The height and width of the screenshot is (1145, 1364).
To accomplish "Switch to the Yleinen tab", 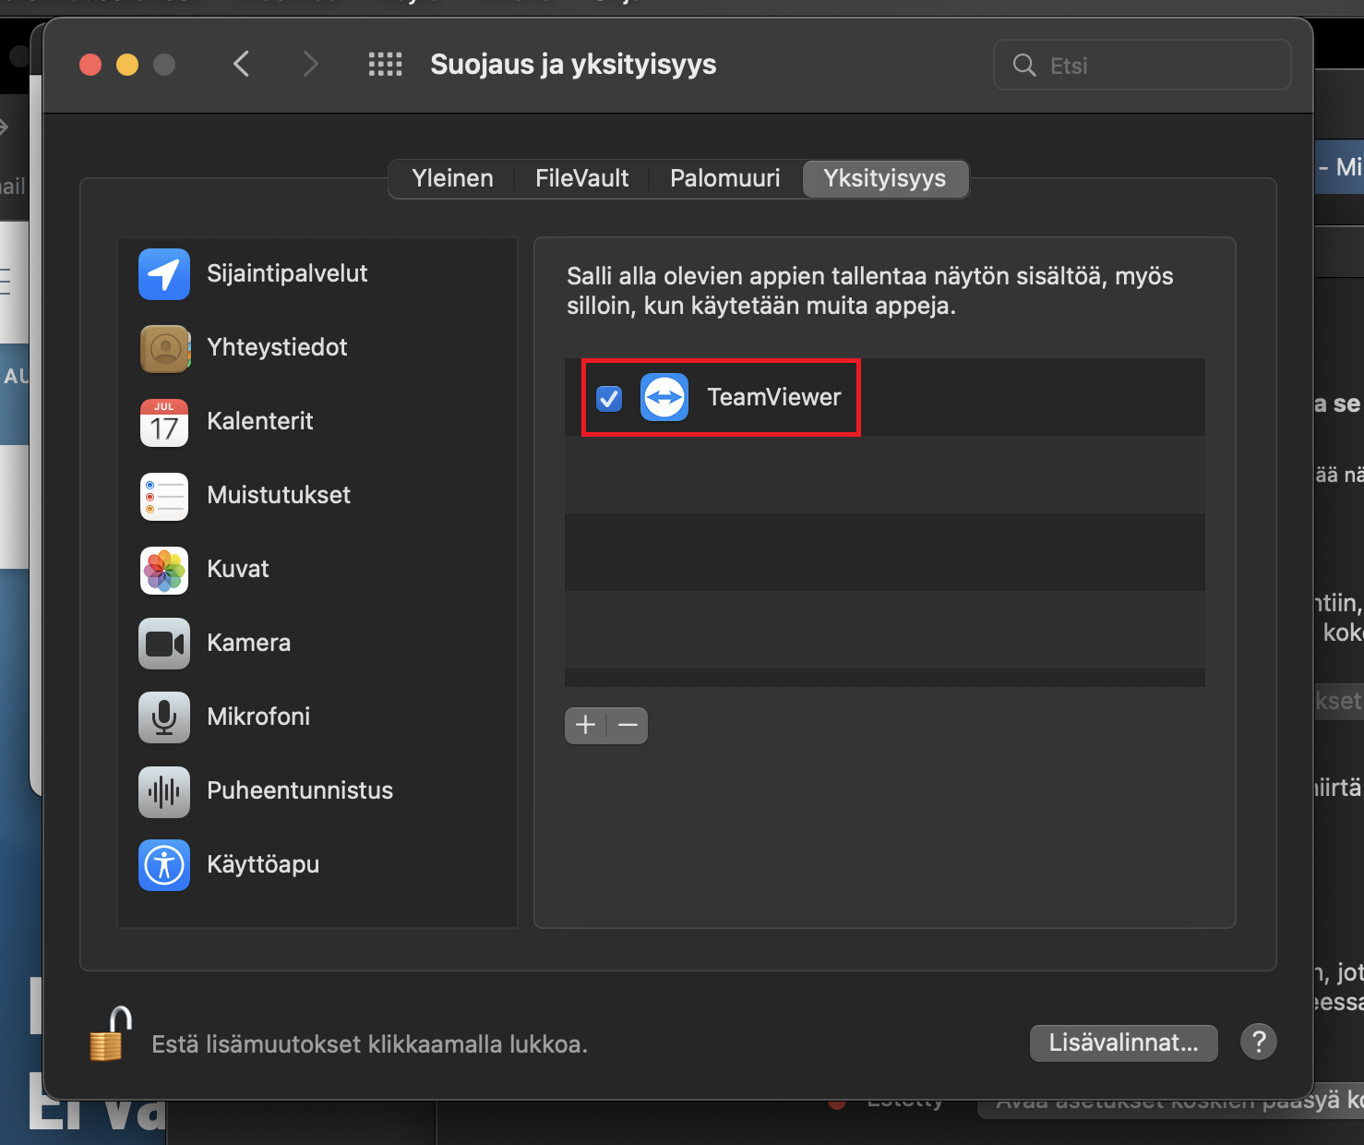I will pyautogui.click(x=452, y=178).
